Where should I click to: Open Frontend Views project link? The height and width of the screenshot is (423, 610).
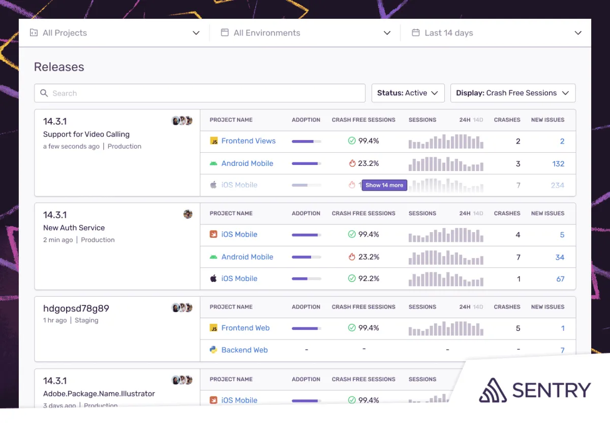(249, 141)
